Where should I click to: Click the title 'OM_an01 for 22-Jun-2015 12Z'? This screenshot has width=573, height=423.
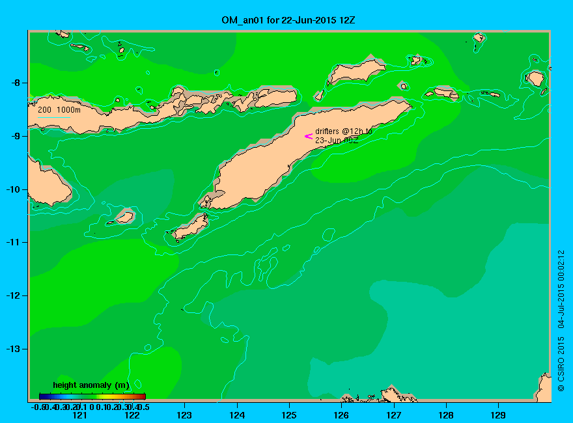[288, 20]
